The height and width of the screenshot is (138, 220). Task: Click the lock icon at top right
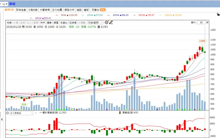tap(218, 14)
